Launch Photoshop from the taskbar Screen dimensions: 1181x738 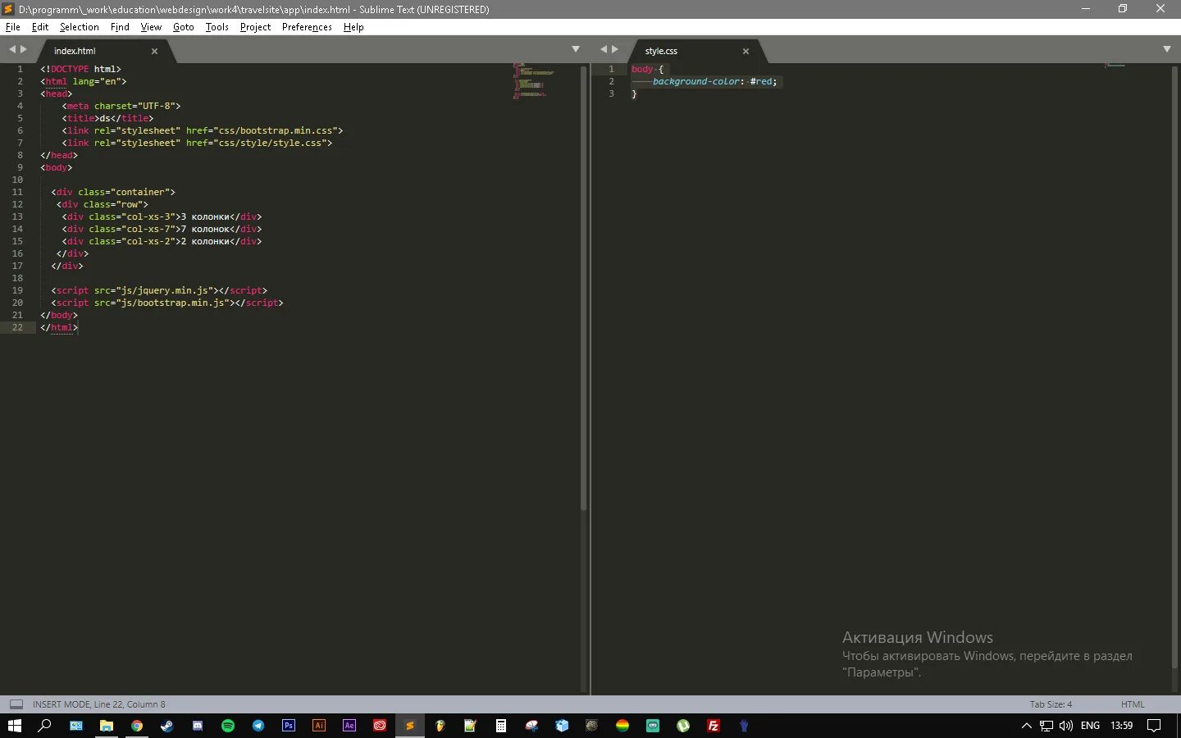pos(289,726)
